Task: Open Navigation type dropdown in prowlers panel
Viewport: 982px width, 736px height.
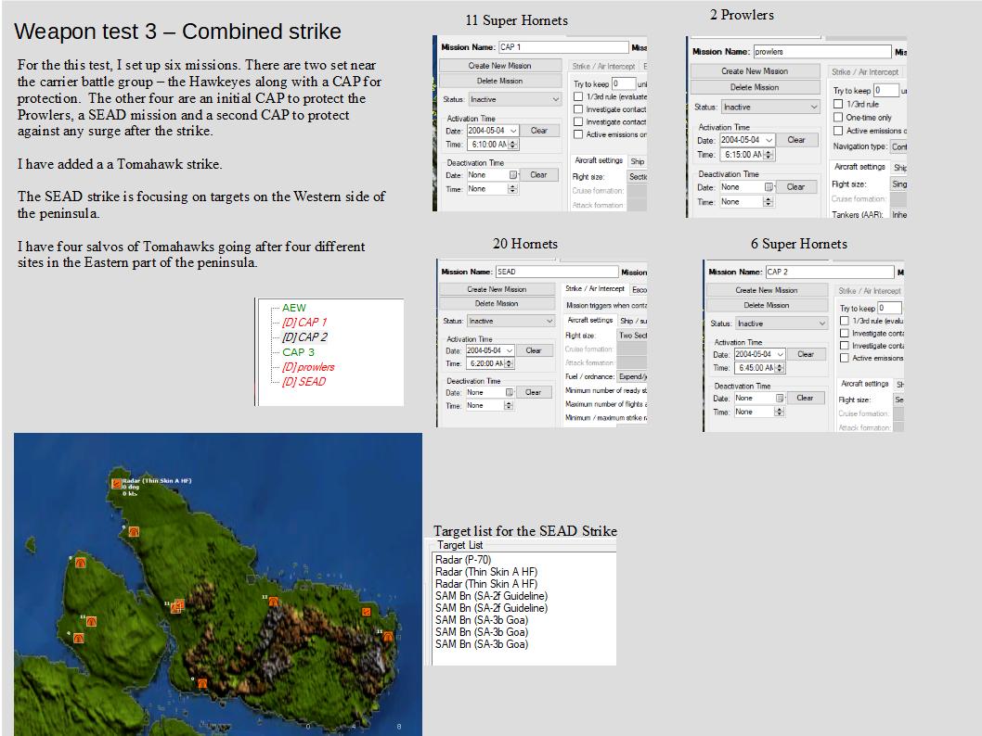Action: coord(898,146)
